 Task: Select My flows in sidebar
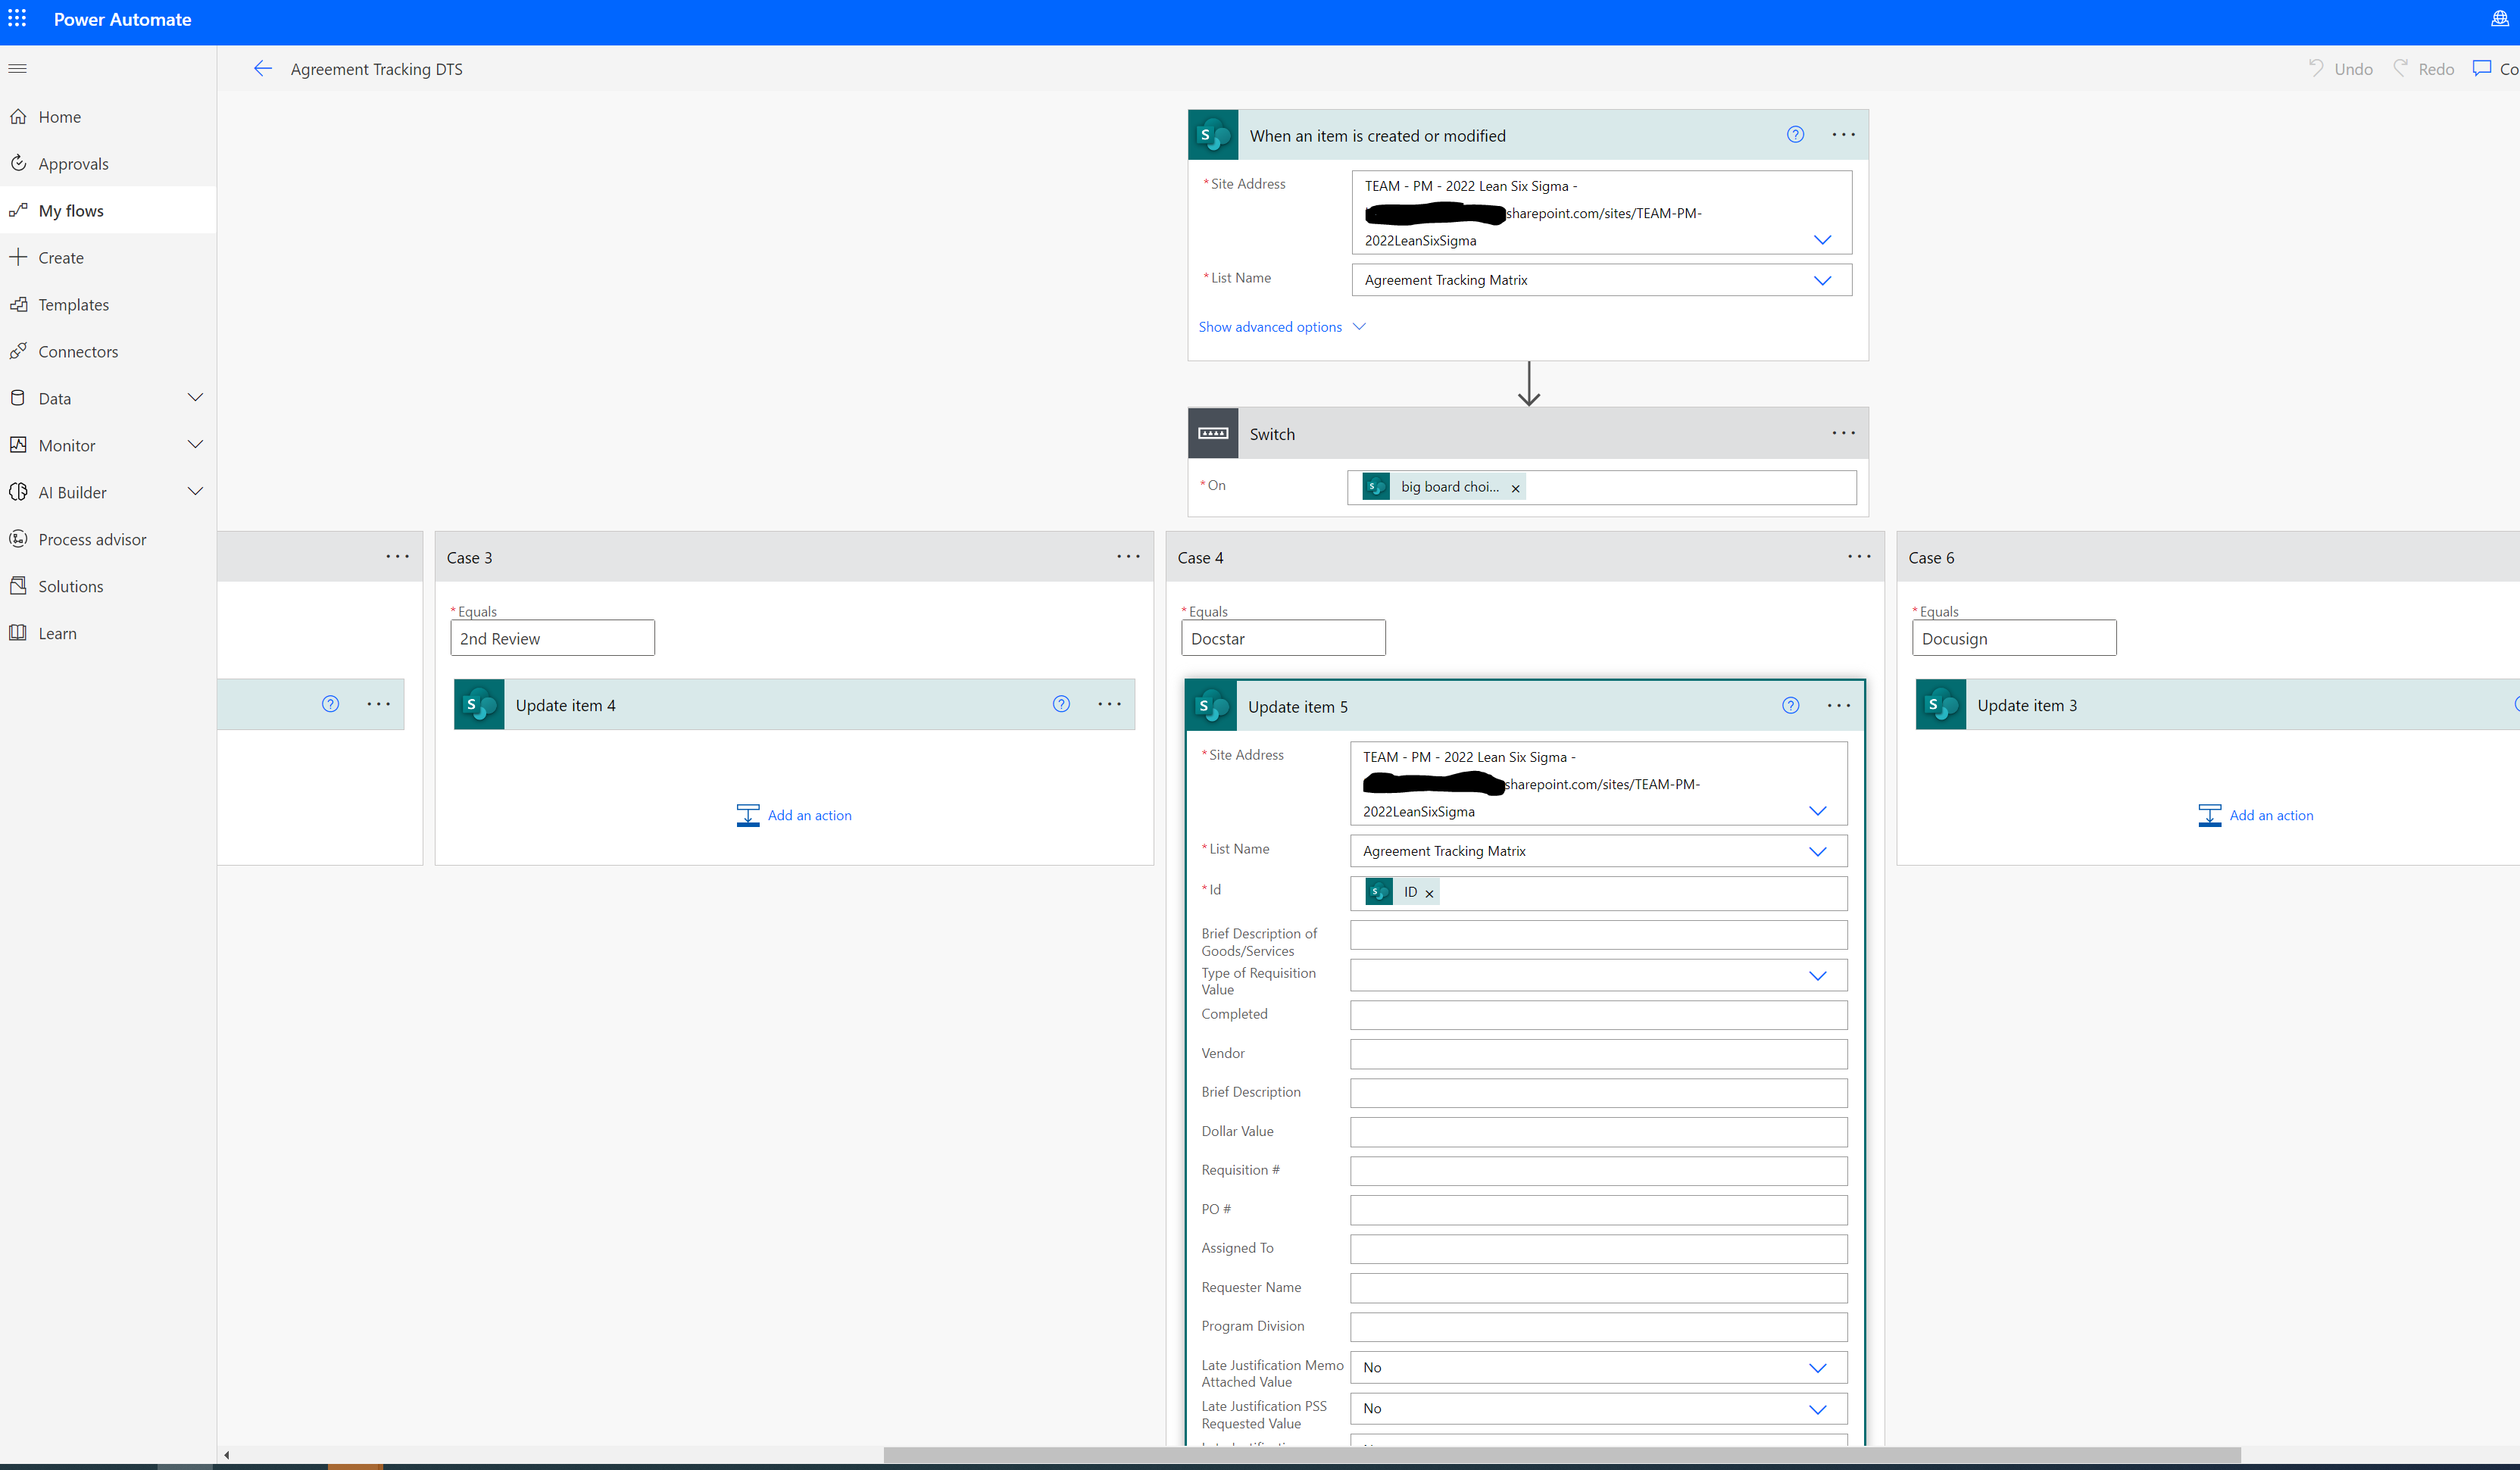[x=68, y=210]
